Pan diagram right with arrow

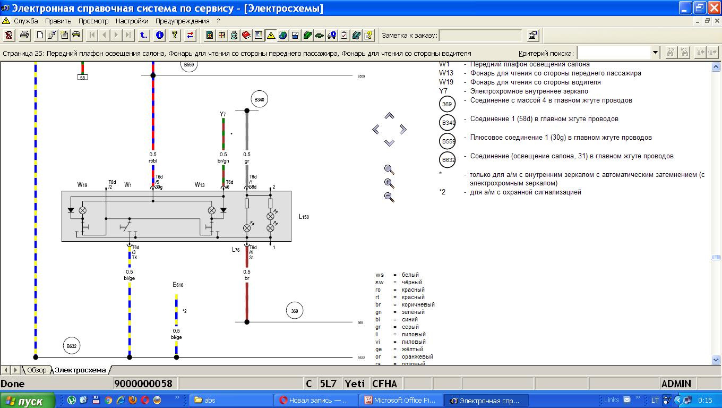pos(402,129)
